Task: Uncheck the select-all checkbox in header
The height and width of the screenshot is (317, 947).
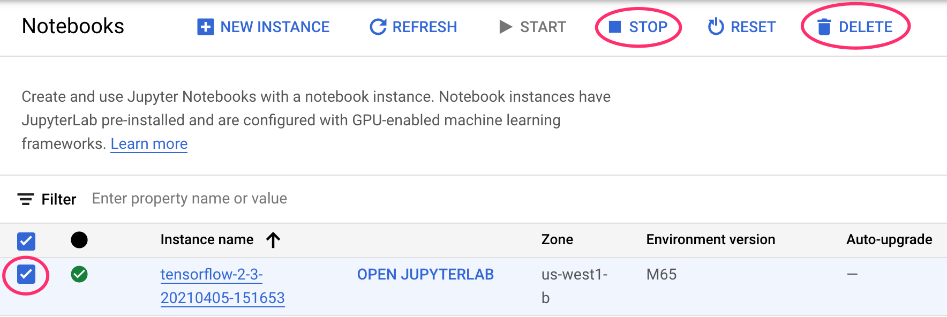Action: tap(25, 241)
